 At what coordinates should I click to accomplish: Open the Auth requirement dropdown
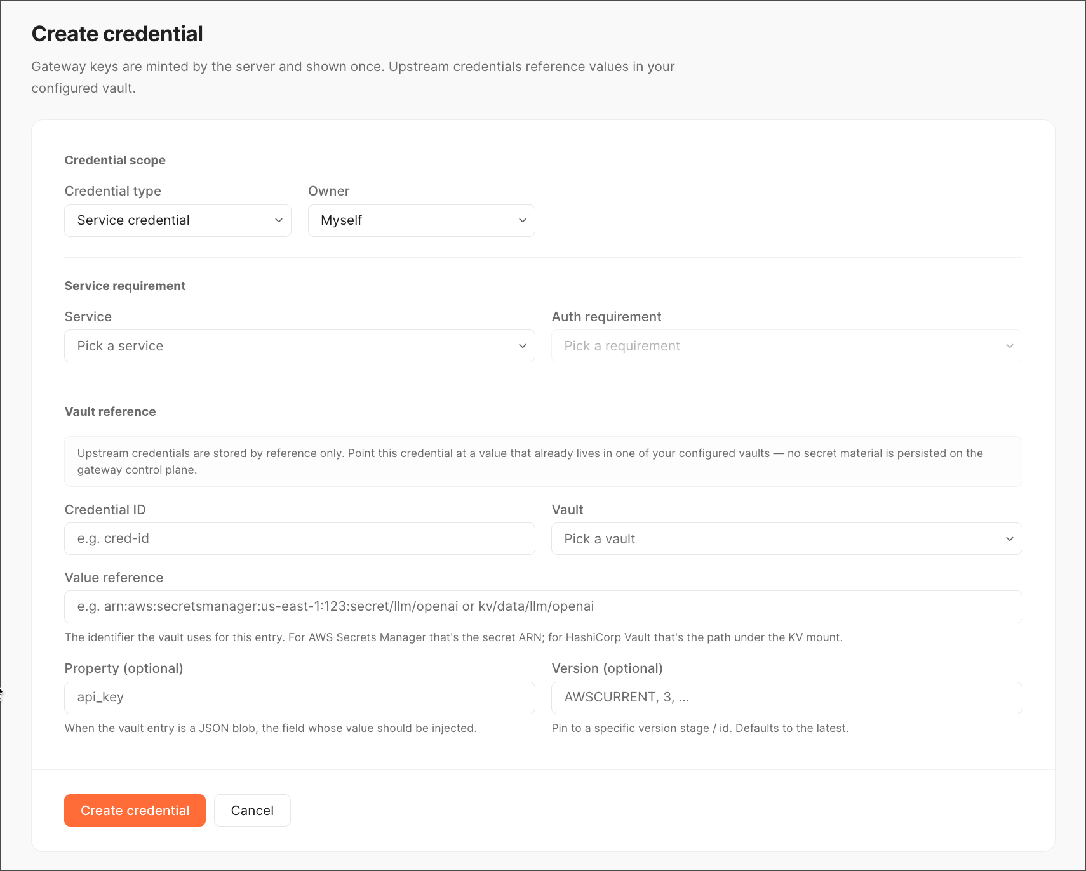(x=787, y=346)
